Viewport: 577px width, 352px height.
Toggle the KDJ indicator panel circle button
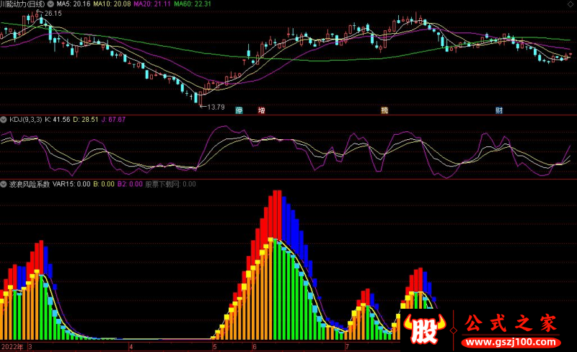[x=4, y=119]
